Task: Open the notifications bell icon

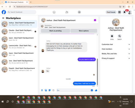Action: [x=124, y=12]
